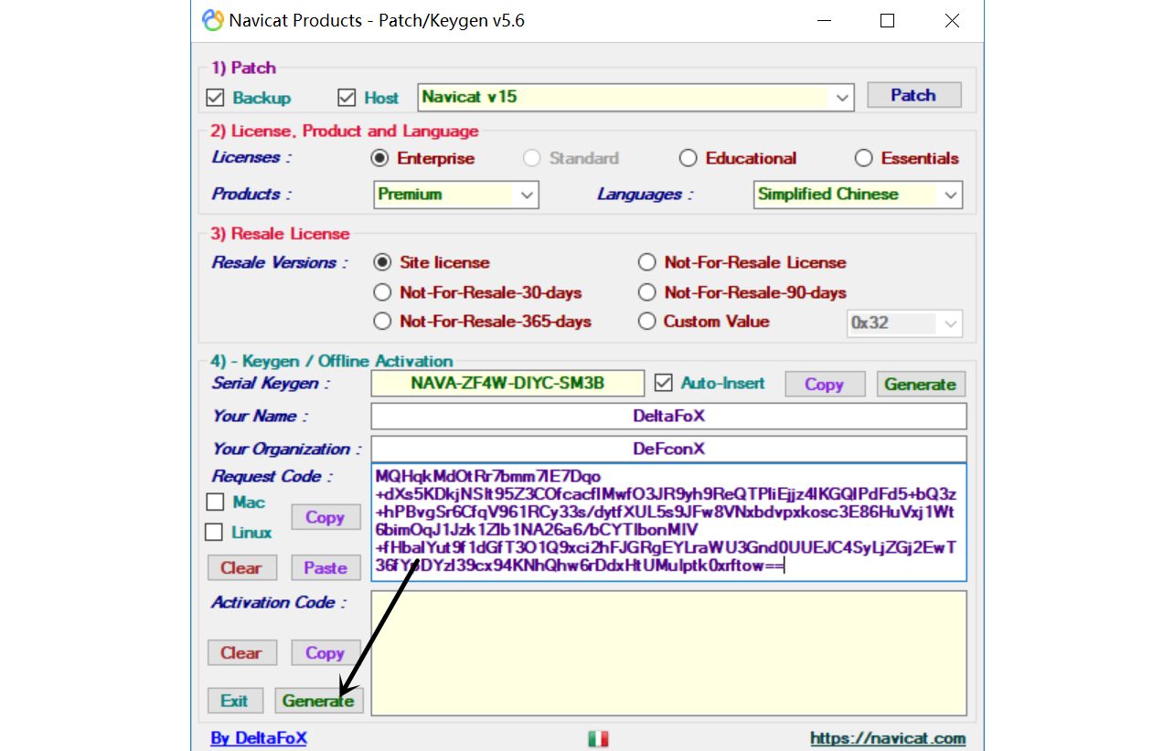Toggle the Backup checkbox

pos(216,98)
